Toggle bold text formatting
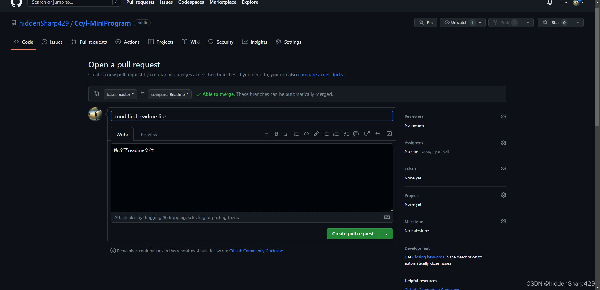 click(x=277, y=134)
